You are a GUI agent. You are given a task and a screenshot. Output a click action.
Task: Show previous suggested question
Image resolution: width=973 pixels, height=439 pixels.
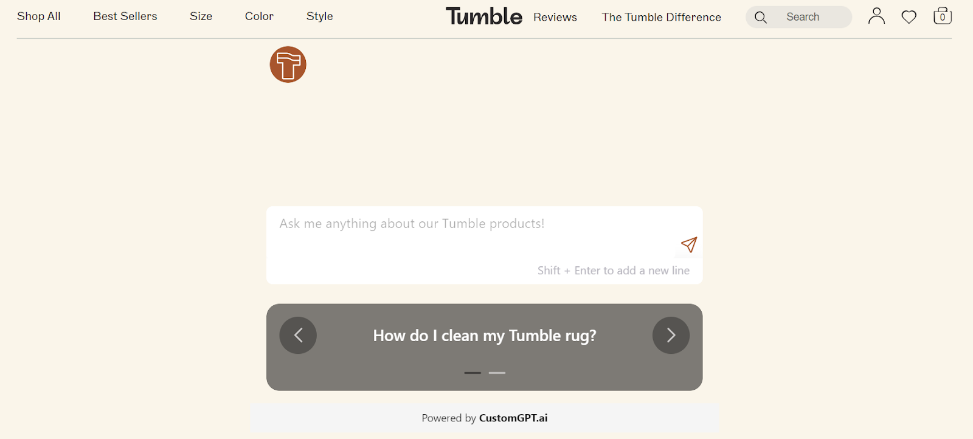pos(298,335)
